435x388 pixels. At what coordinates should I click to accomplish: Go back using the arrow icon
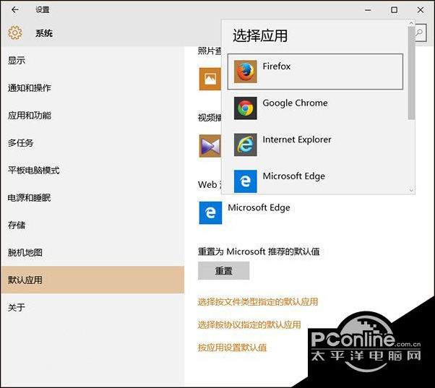click(x=15, y=10)
